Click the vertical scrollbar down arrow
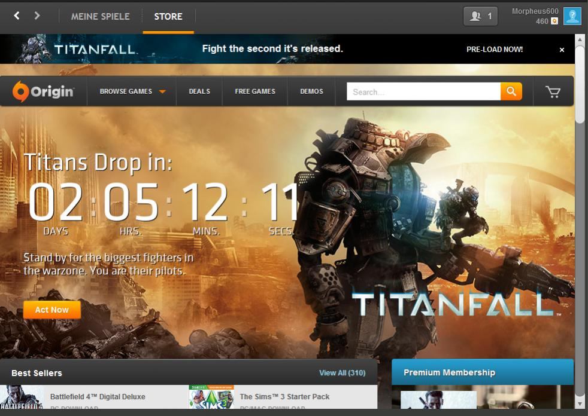Screen dimensions: 588x416 (580, 404)
